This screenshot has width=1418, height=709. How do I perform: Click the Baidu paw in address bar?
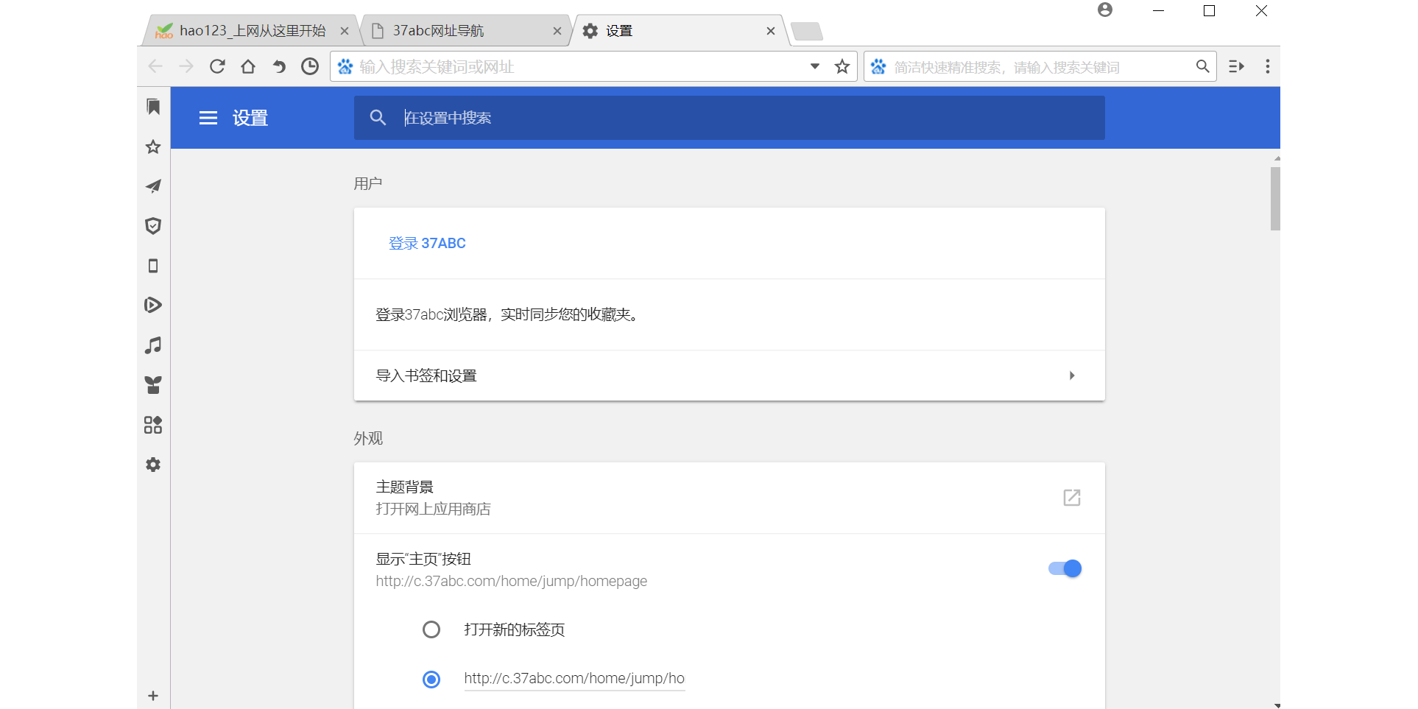pyautogui.click(x=345, y=67)
